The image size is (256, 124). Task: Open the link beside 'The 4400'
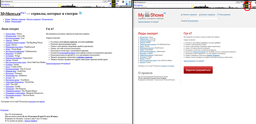click(7, 84)
